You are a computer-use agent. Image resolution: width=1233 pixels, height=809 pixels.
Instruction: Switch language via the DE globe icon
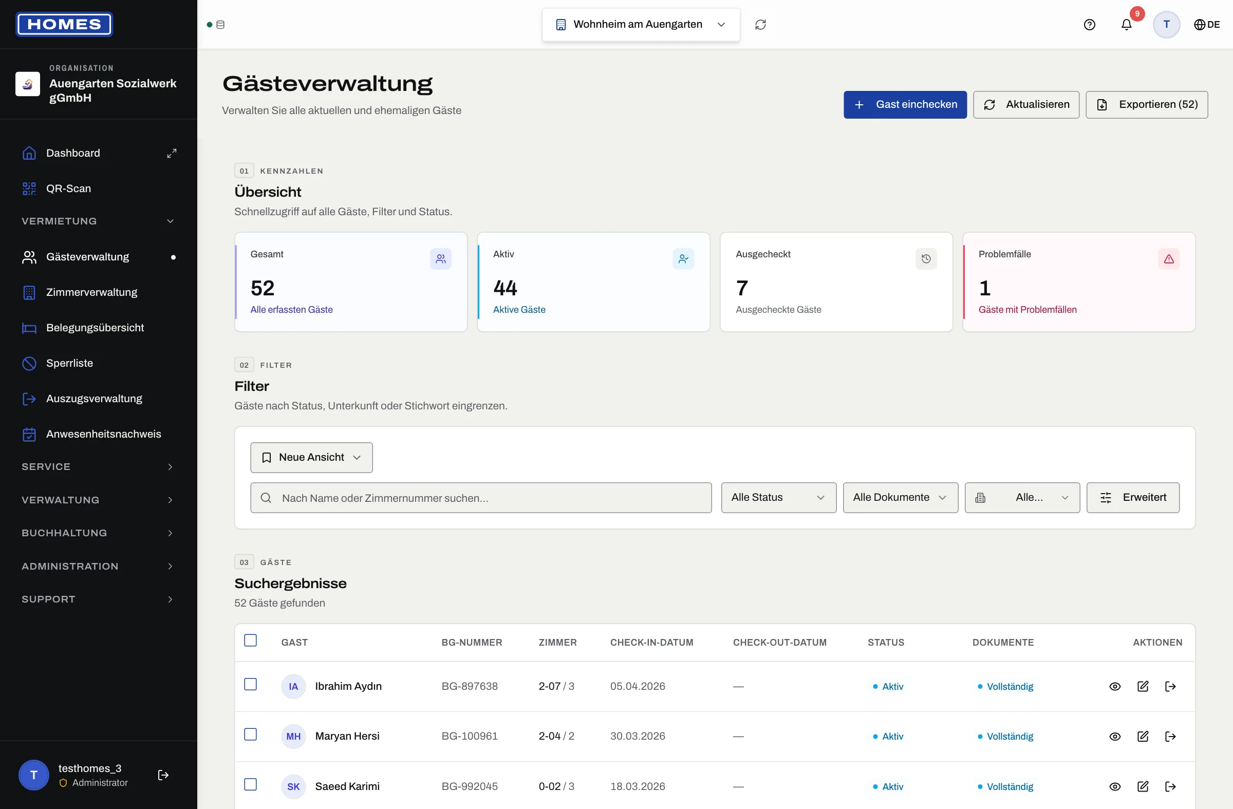[x=1206, y=24]
